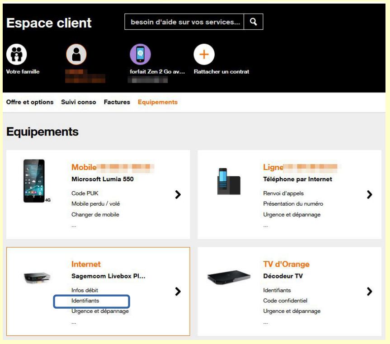
Task: Expand the Internet card chevron arrow
Action: pos(178,292)
